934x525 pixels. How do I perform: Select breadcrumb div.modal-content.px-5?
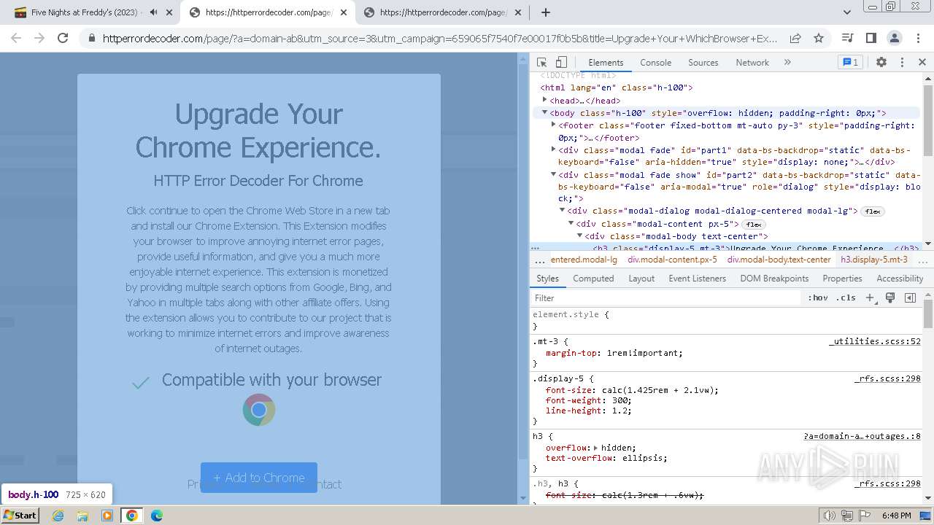tap(672, 260)
